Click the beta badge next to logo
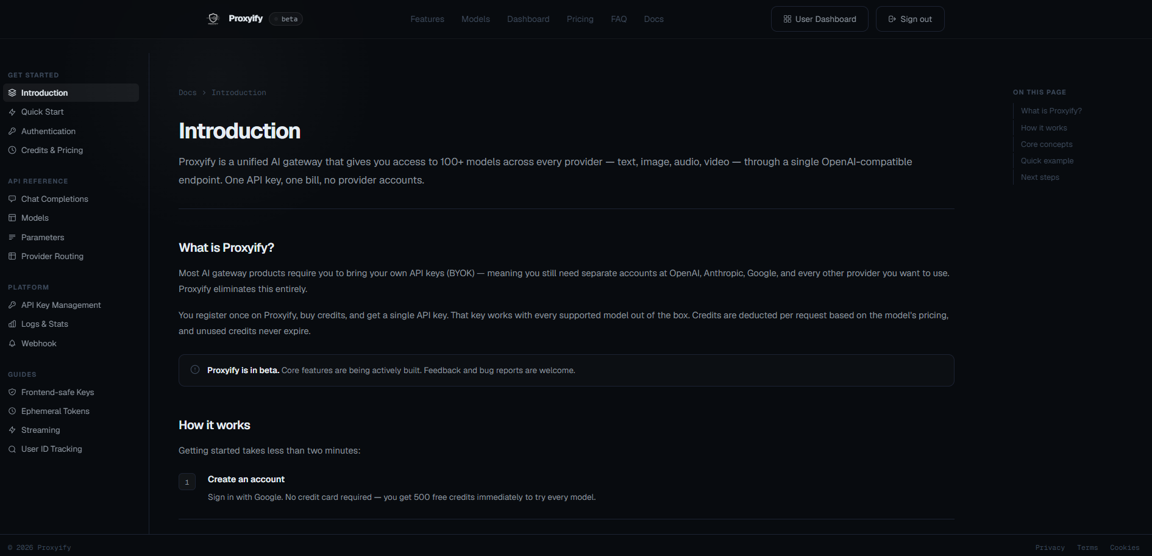 pyautogui.click(x=286, y=19)
